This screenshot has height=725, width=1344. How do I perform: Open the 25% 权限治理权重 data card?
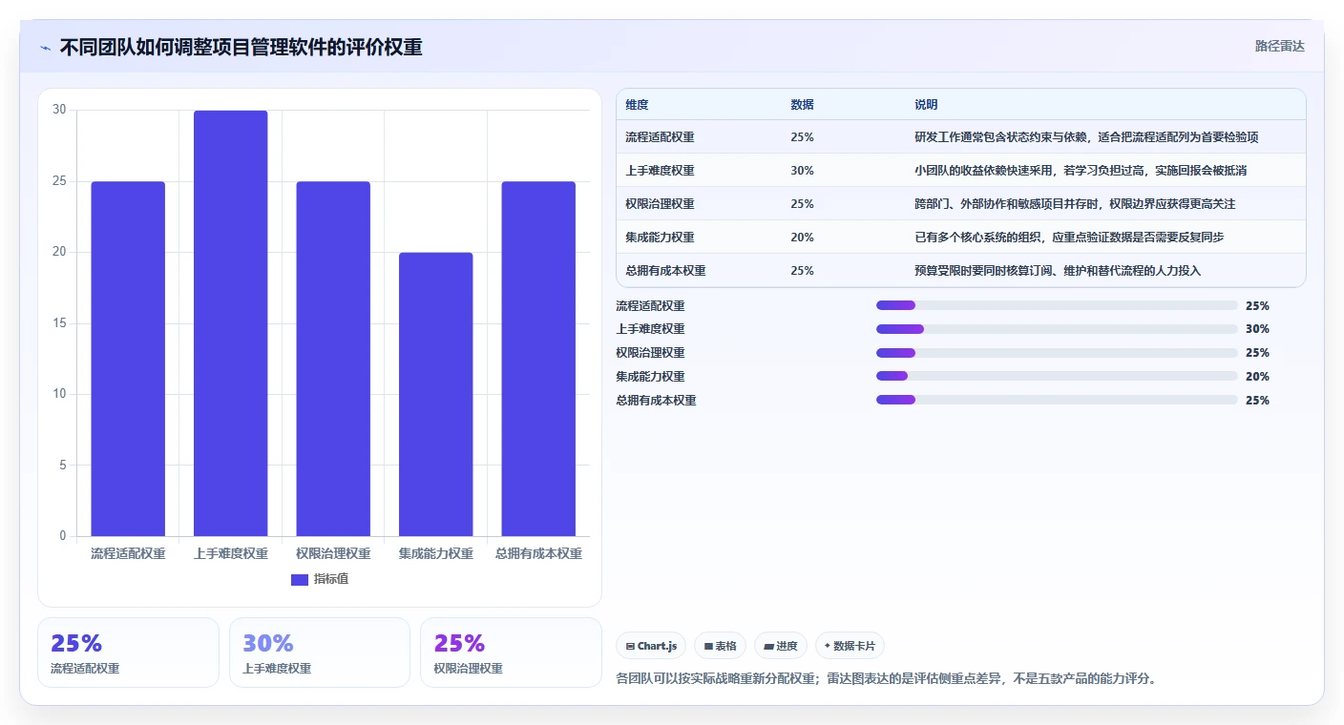[x=511, y=652]
